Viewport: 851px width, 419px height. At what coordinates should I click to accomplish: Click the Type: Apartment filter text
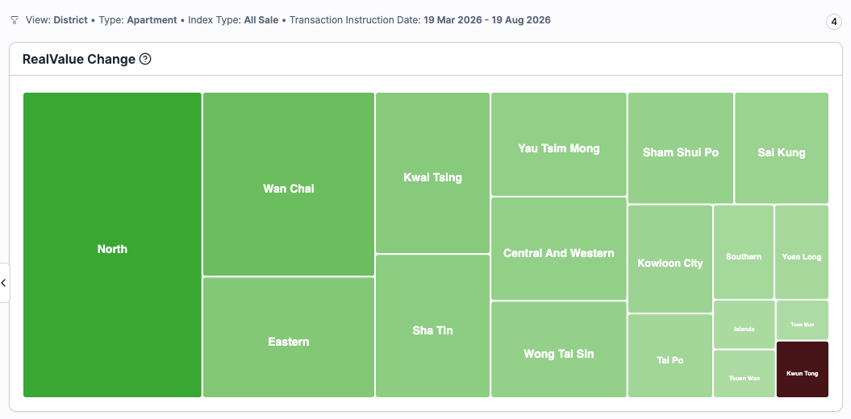point(138,20)
